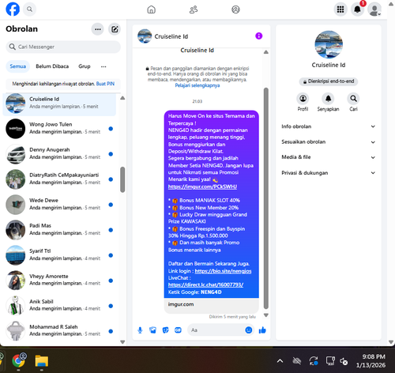Image resolution: width=395 pixels, height=373 pixels.
Task: Choose a sticker icon in composer
Action: pos(165,330)
